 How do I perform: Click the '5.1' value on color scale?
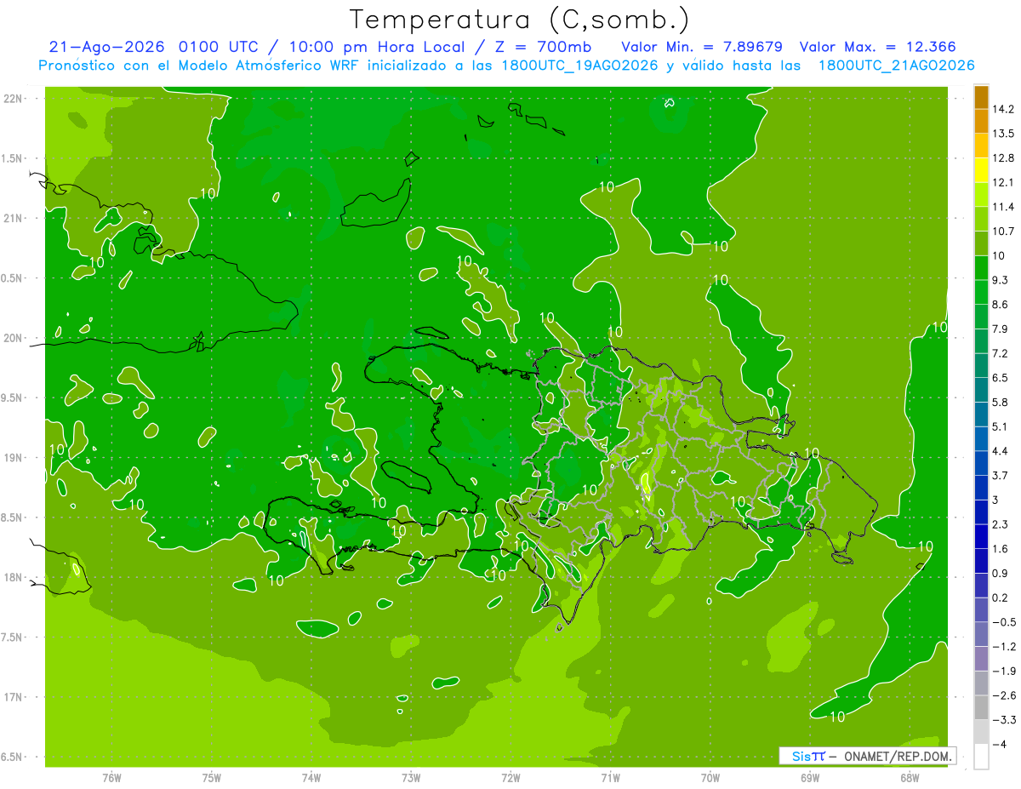1001,426
